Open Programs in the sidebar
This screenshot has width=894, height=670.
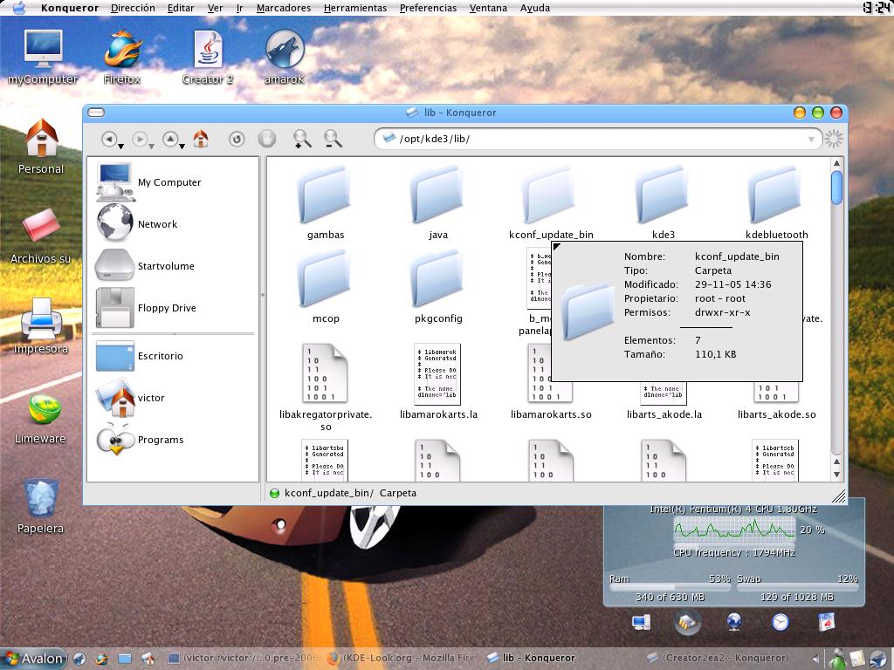[x=141, y=440]
